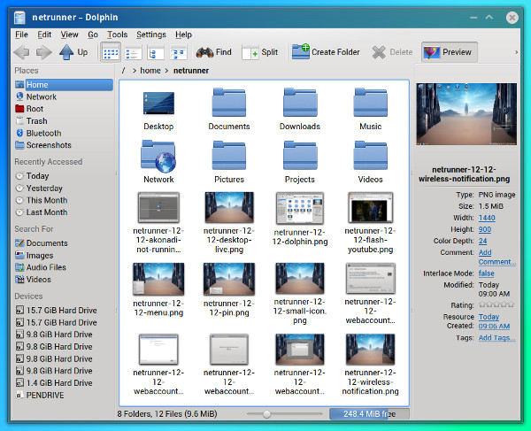Split the view into two panes
This screenshot has width=531, height=431.
click(260, 52)
